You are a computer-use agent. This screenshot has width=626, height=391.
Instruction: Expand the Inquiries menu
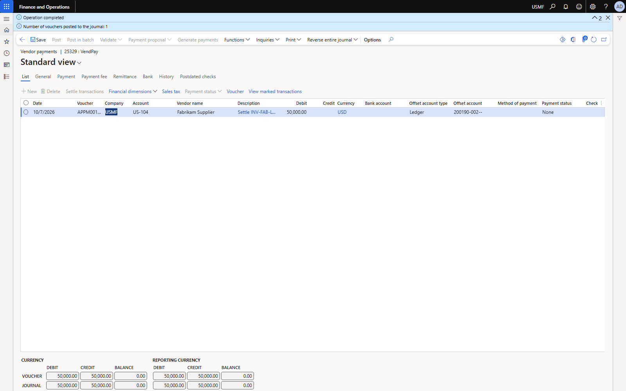coord(268,40)
